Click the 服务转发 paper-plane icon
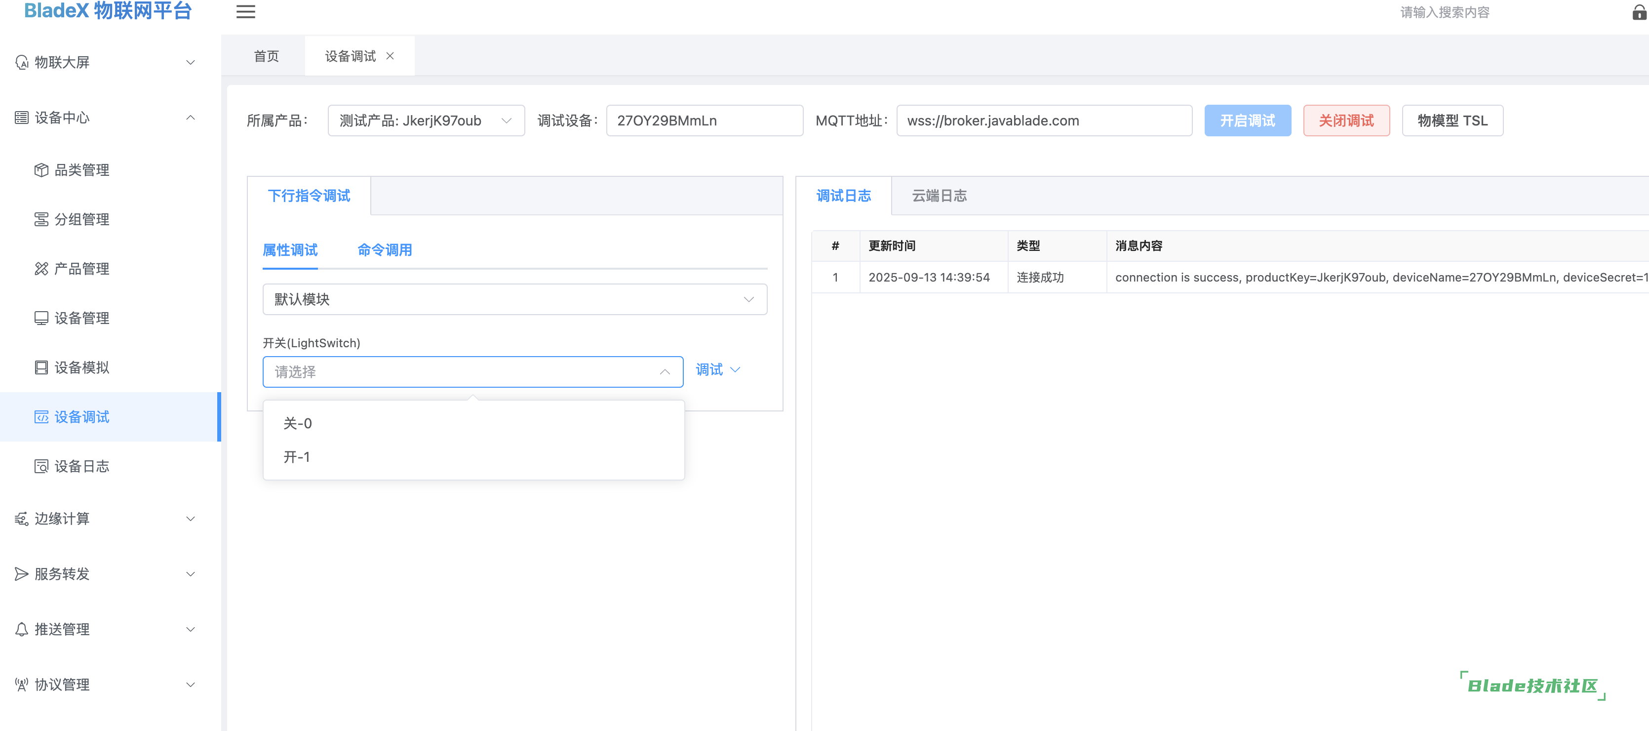The height and width of the screenshot is (731, 1649). [x=22, y=574]
